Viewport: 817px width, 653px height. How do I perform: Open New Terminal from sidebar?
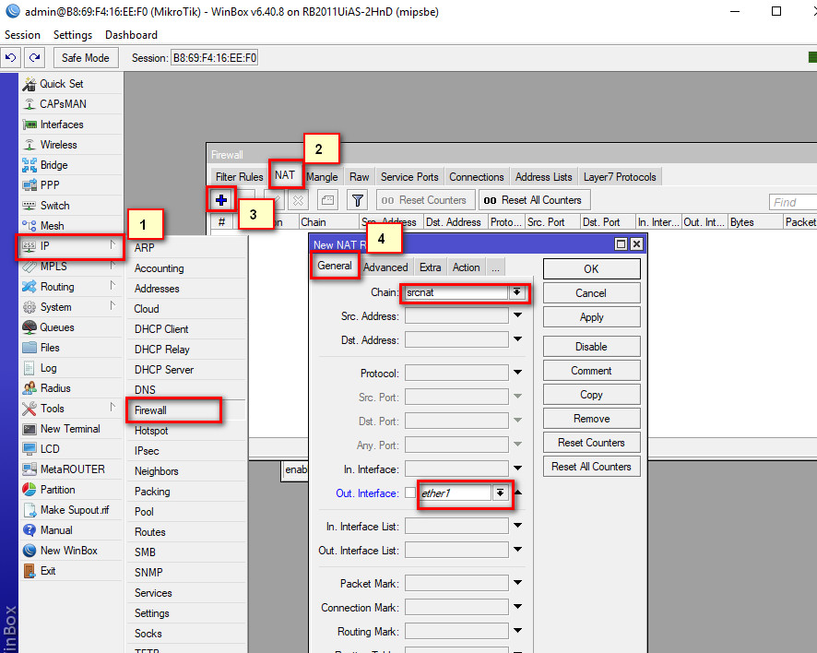click(70, 429)
